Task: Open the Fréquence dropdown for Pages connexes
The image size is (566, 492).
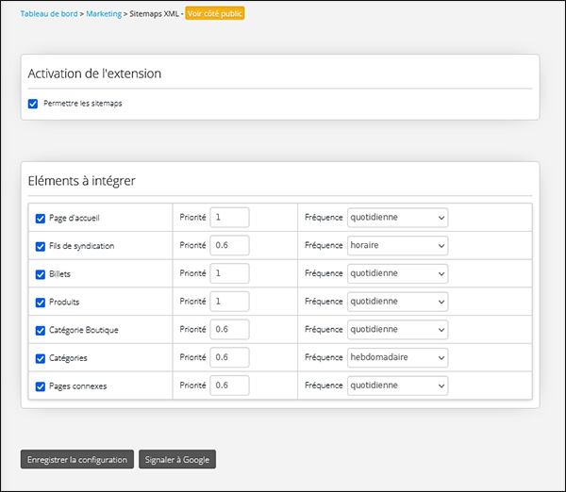Action: [x=397, y=385]
